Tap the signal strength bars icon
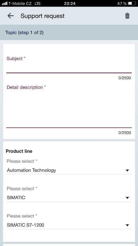This screenshot has width=138, height=246. [x=5, y=4]
